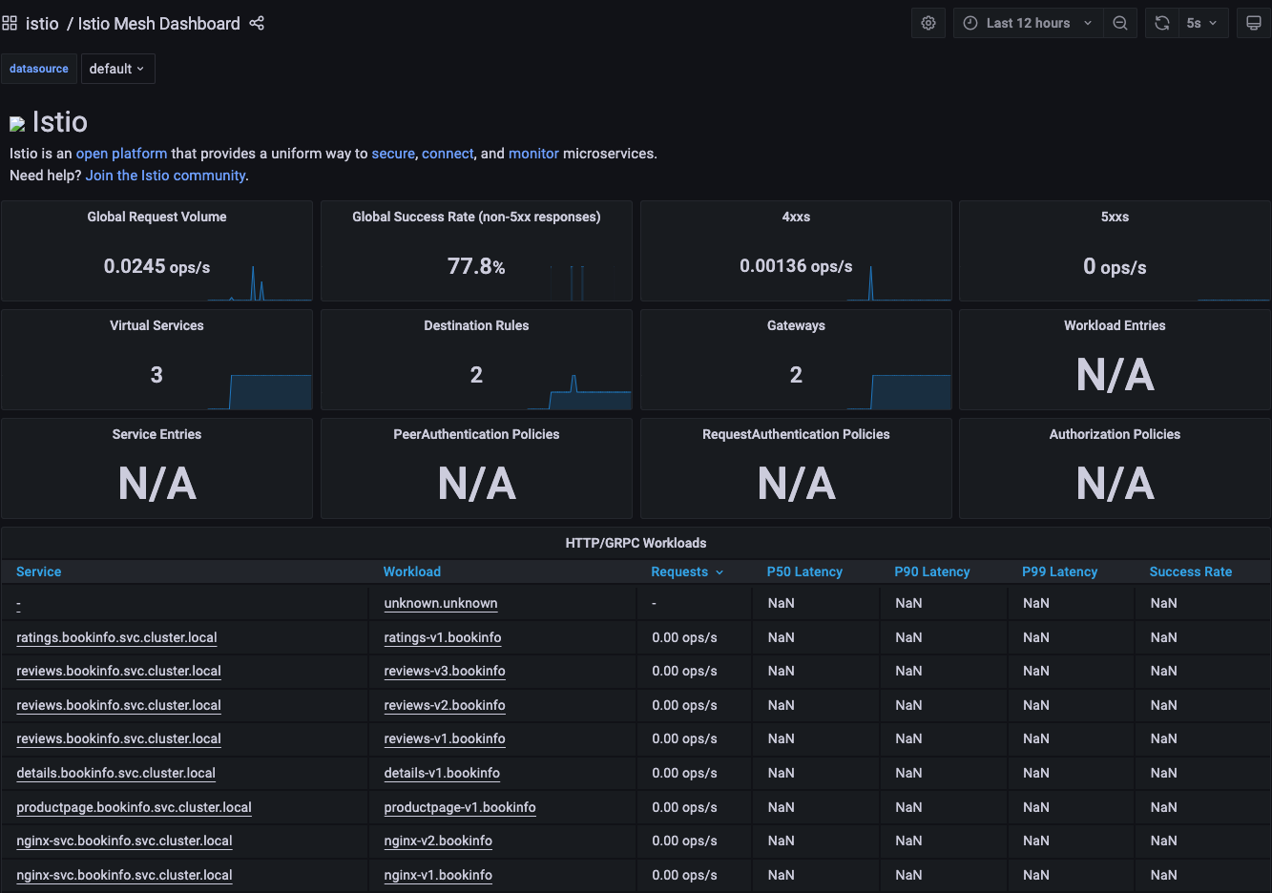
Task: Toggle sort arrow on Requests column
Action: (719, 572)
